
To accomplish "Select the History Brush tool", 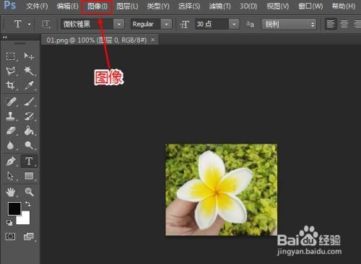I will point(29,116).
